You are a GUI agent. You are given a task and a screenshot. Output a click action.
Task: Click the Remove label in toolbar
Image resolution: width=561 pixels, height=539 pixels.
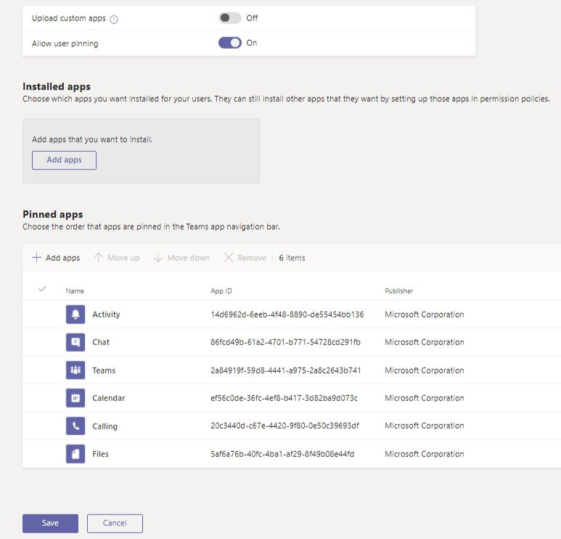(252, 258)
